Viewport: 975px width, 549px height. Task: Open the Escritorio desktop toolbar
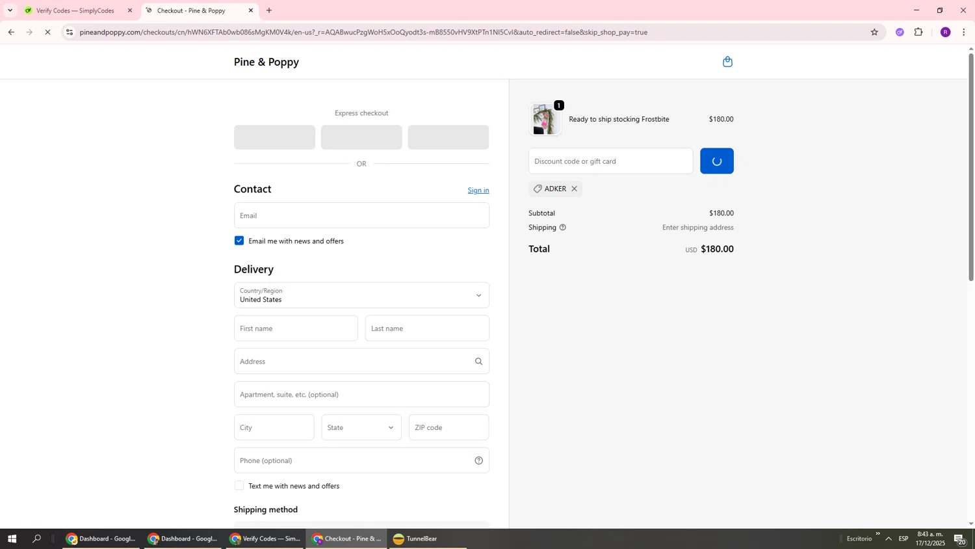point(859,539)
